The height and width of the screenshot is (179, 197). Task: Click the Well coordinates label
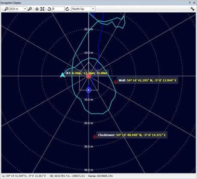(148, 80)
